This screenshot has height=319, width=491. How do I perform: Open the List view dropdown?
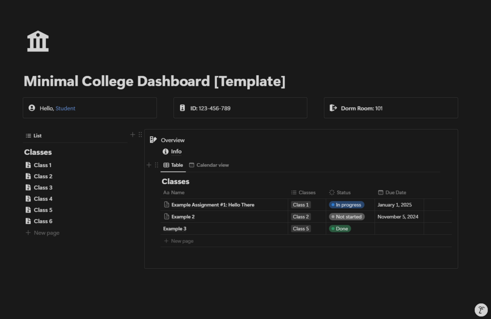click(x=34, y=136)
